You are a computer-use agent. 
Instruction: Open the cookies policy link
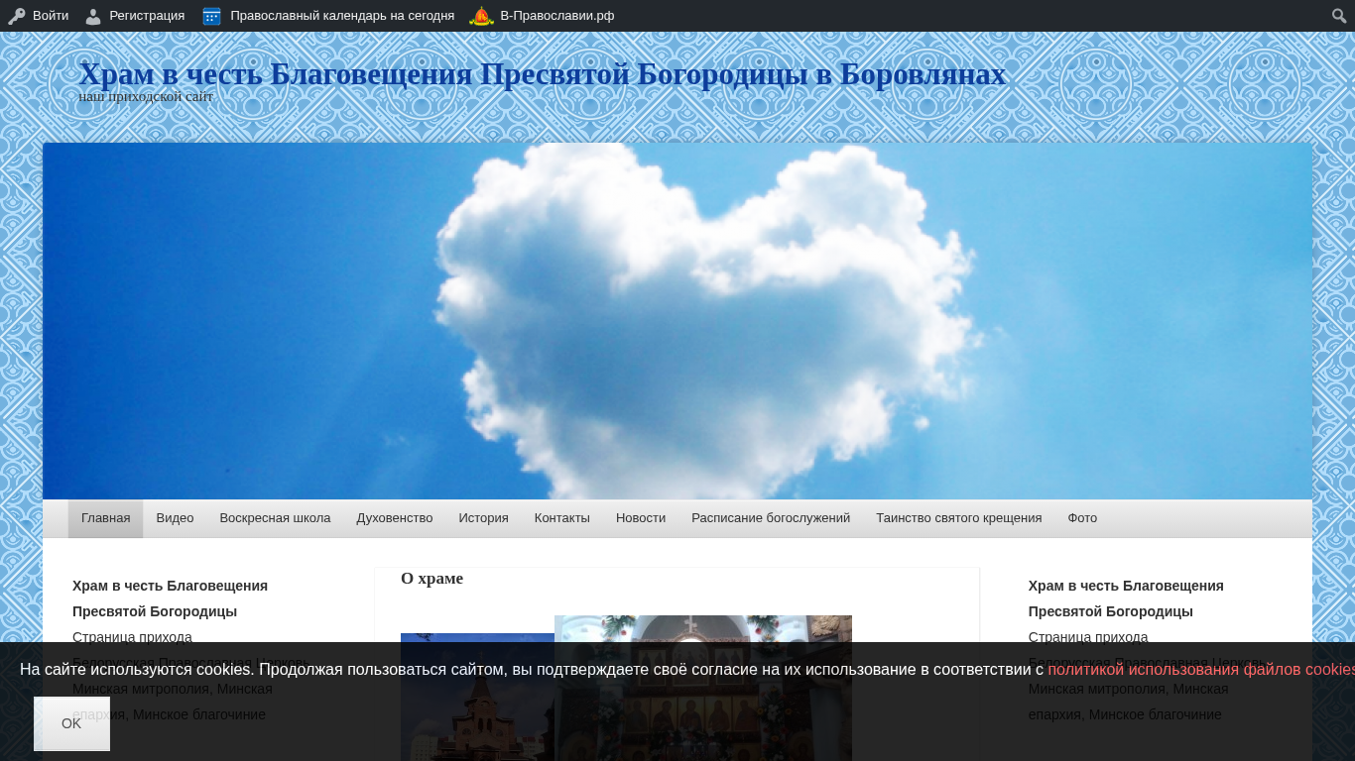[x=1201, y=670]
